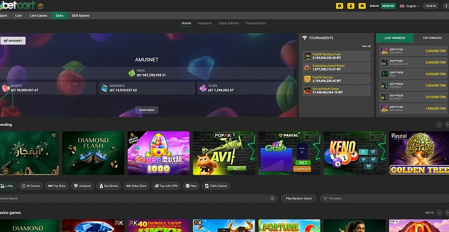This screenshot has width=449, height=232.
Task: Open the English language dropdown
Action: coord(410,6)
